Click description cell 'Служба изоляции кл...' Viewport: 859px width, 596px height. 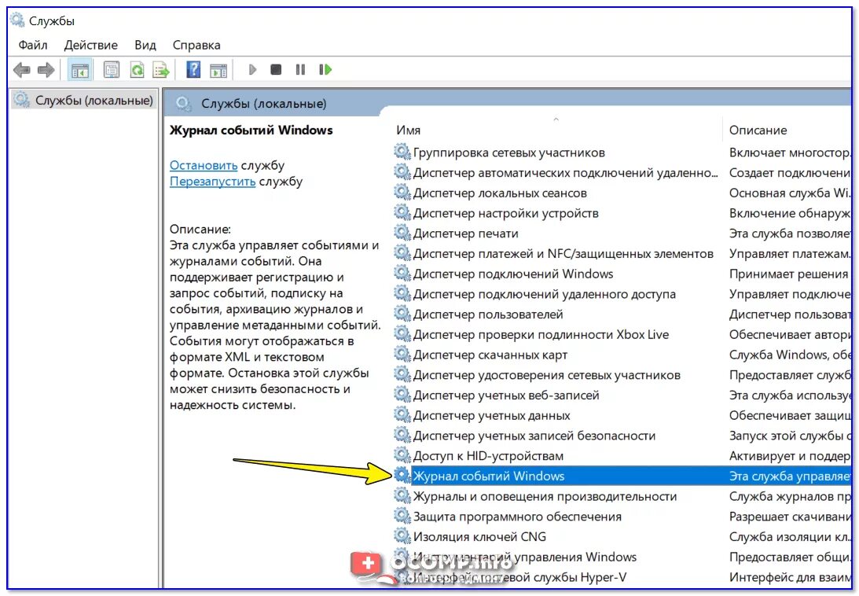click(789, 537)
